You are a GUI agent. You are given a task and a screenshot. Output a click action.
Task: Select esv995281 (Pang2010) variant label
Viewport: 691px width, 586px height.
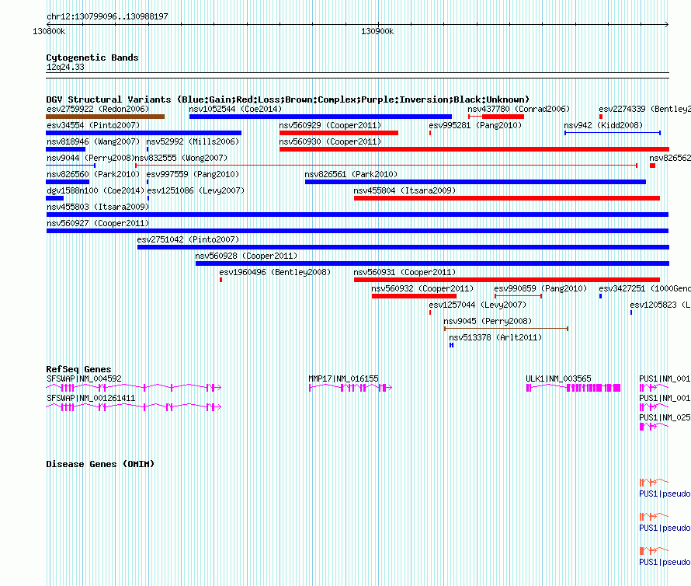coord(475,125)
